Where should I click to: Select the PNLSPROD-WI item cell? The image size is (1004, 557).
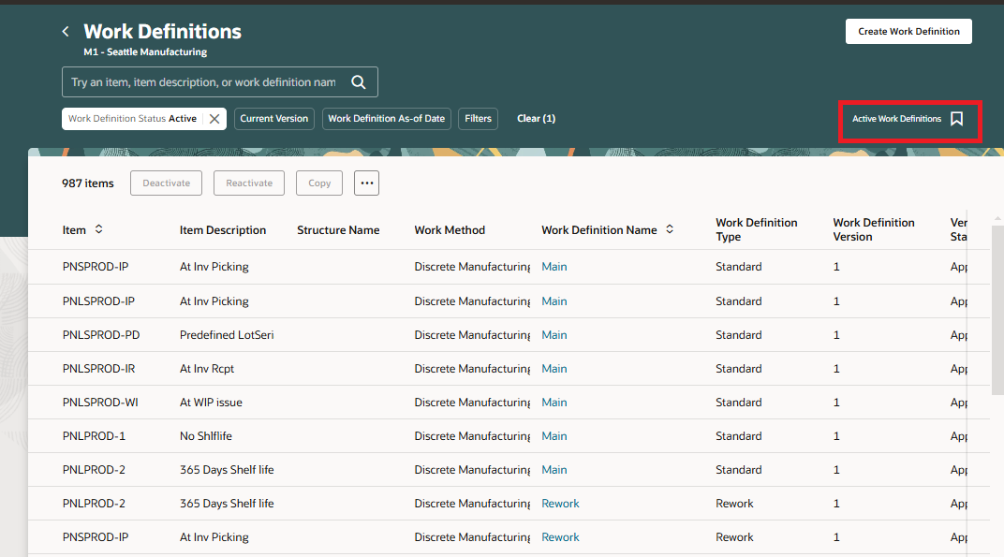click(x=100, y=402)
